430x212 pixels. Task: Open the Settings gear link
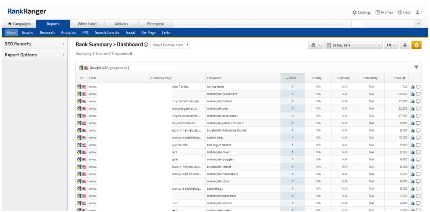[361, 12]
